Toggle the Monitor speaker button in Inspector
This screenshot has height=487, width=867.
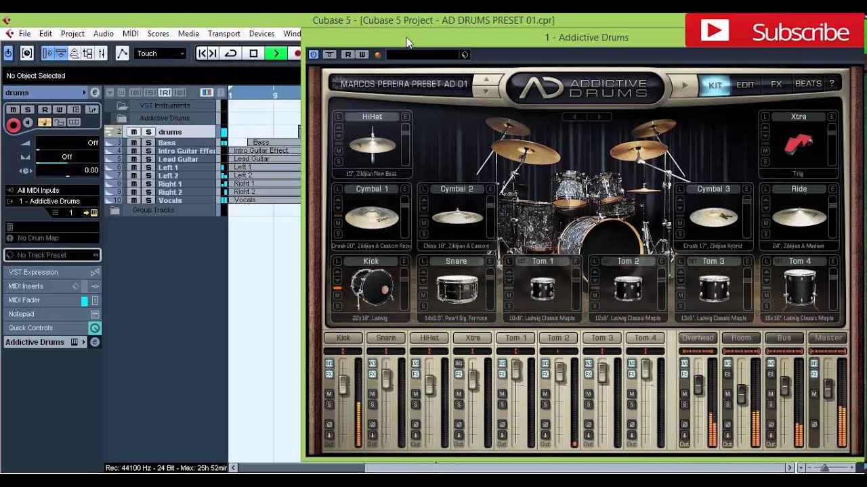pos(28,122)
